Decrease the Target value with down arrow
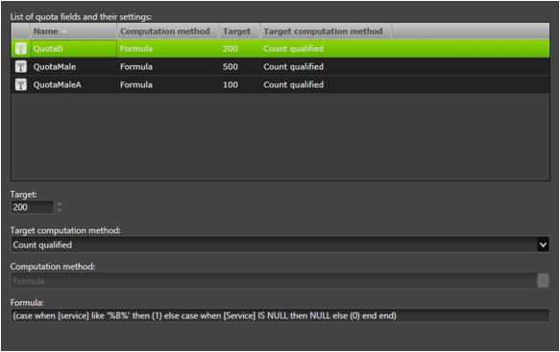 click(60, 210)
